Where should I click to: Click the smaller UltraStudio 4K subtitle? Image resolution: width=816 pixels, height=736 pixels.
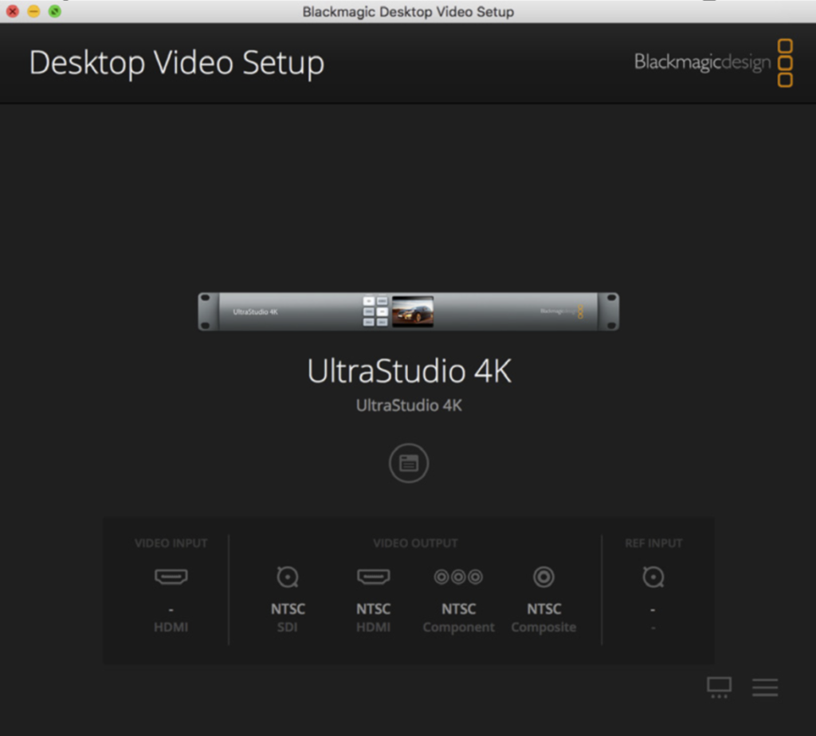point(409,405)
